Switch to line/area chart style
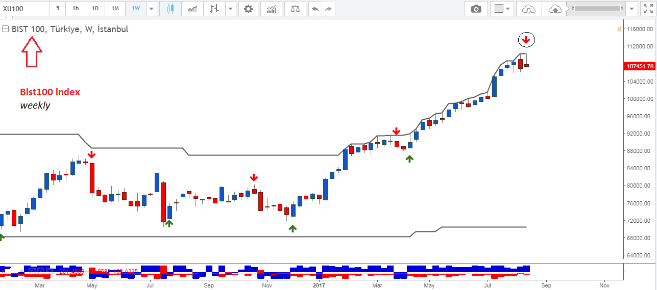Screen dimensions: 657x290 tap(192, 9)
